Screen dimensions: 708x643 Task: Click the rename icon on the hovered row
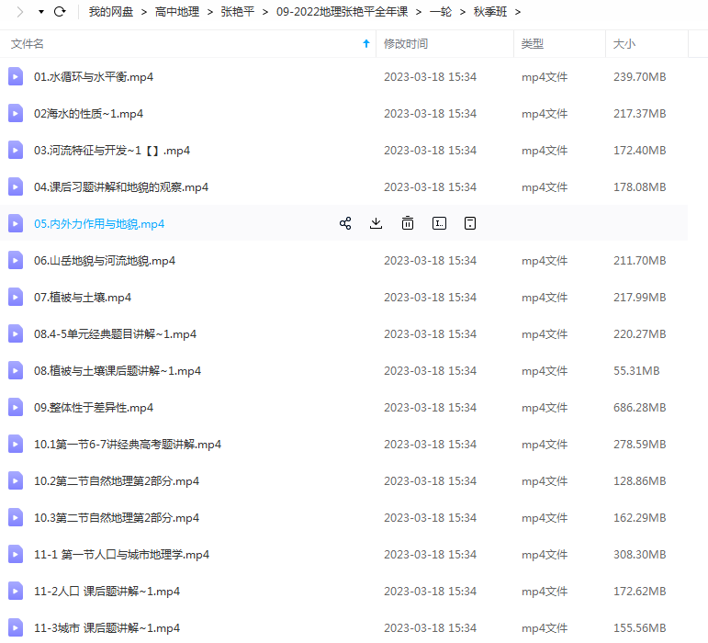point(439,223)
